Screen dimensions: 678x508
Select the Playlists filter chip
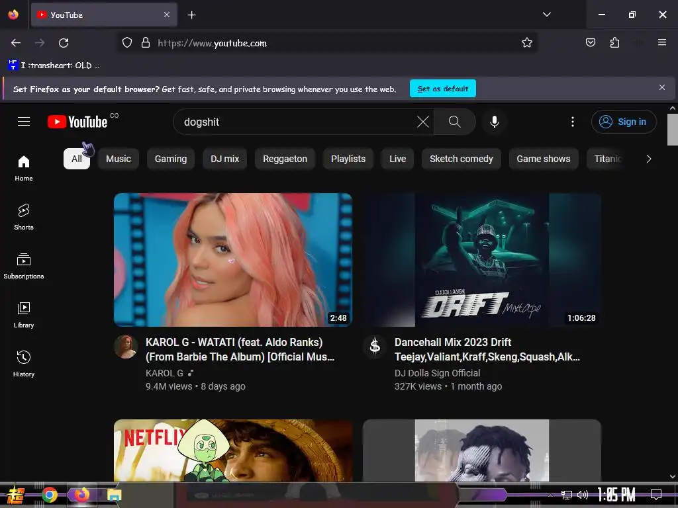348,159
